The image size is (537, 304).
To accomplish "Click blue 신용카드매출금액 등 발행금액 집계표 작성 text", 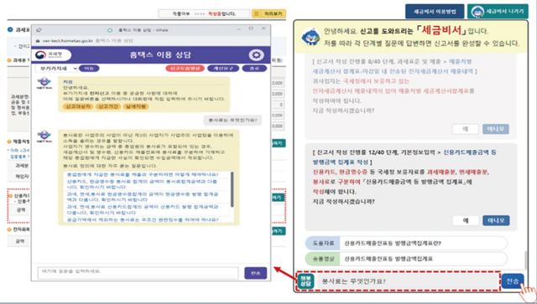I will click(404, 157).
